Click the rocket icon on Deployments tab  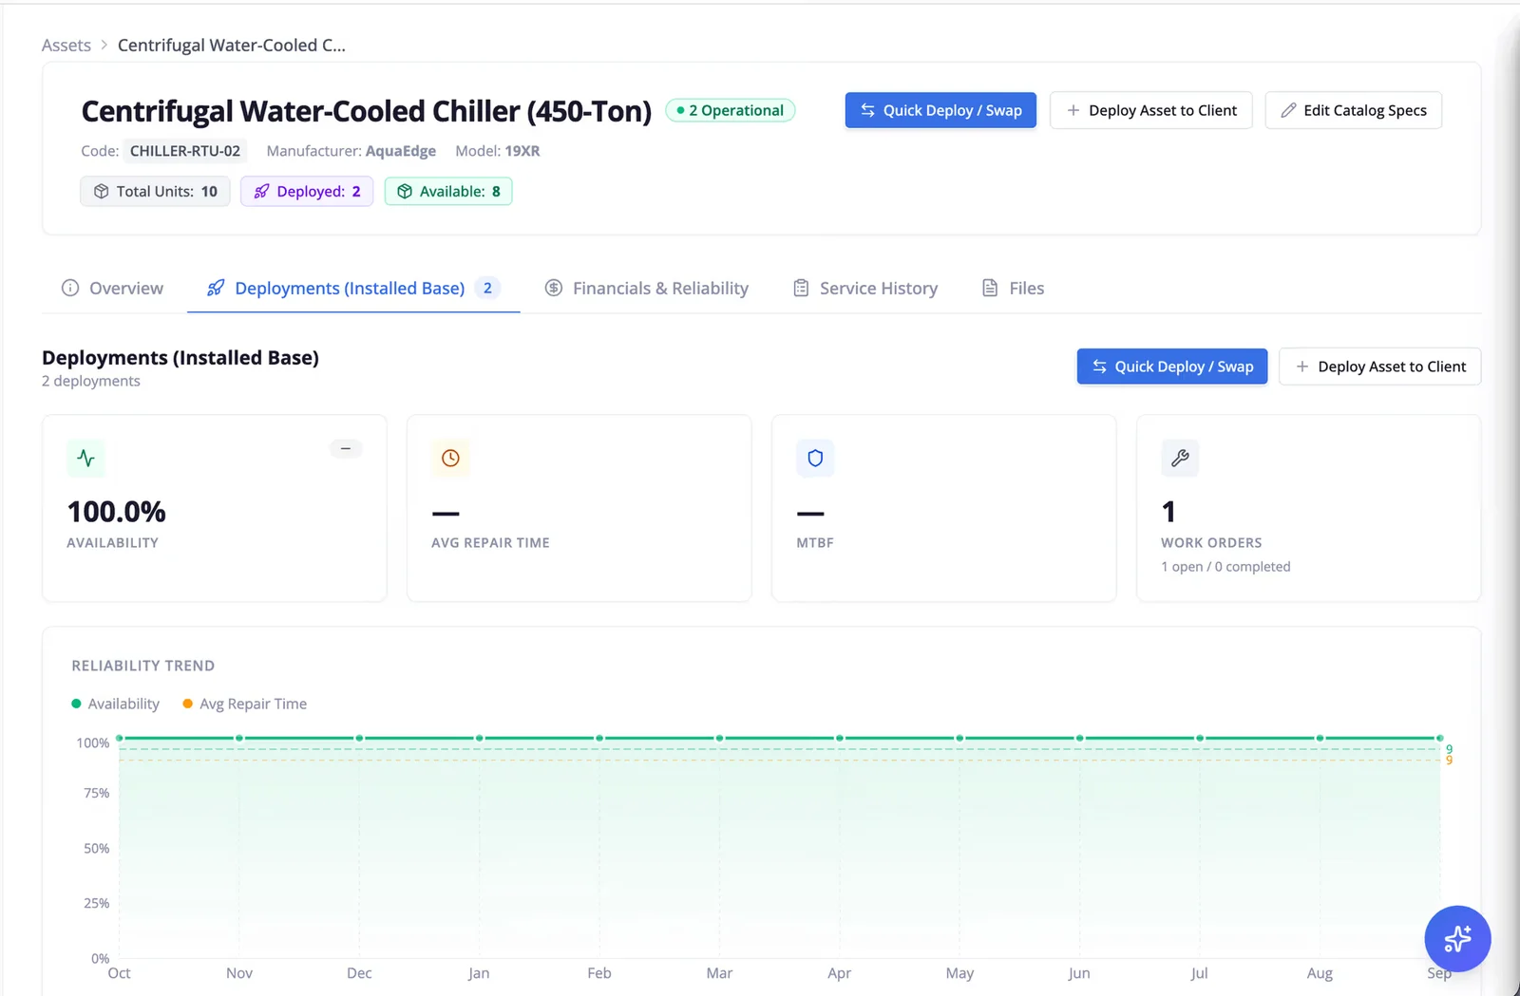tap(216, 288)
